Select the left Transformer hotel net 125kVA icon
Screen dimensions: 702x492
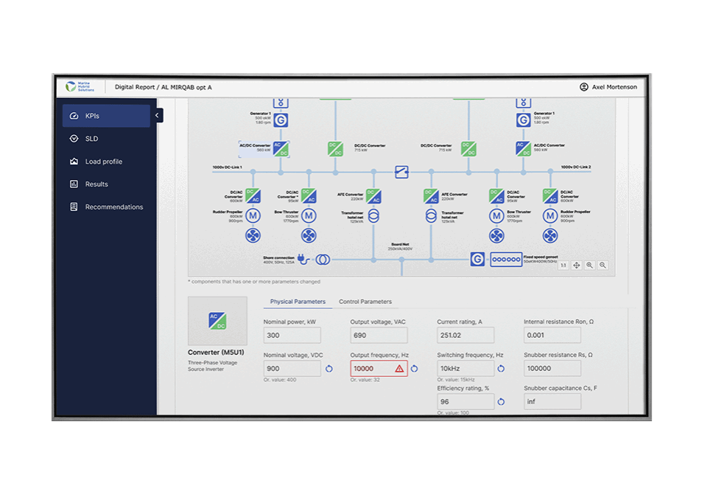point(373,215)
